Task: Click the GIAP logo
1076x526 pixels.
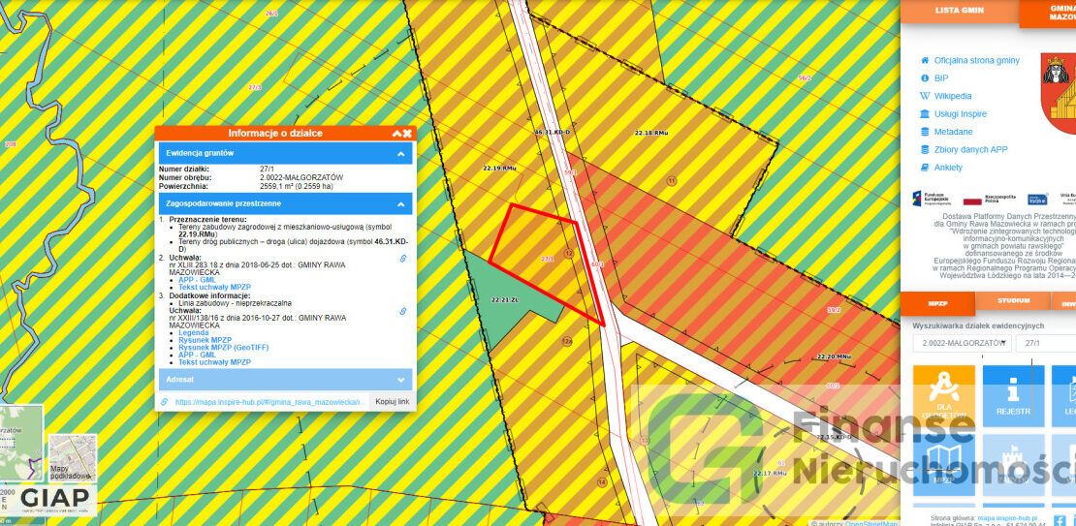Action: (55, 498)
